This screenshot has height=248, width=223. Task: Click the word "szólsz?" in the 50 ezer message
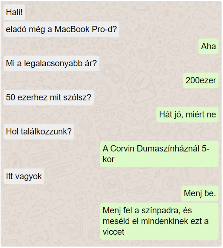[x=77, y=97]
